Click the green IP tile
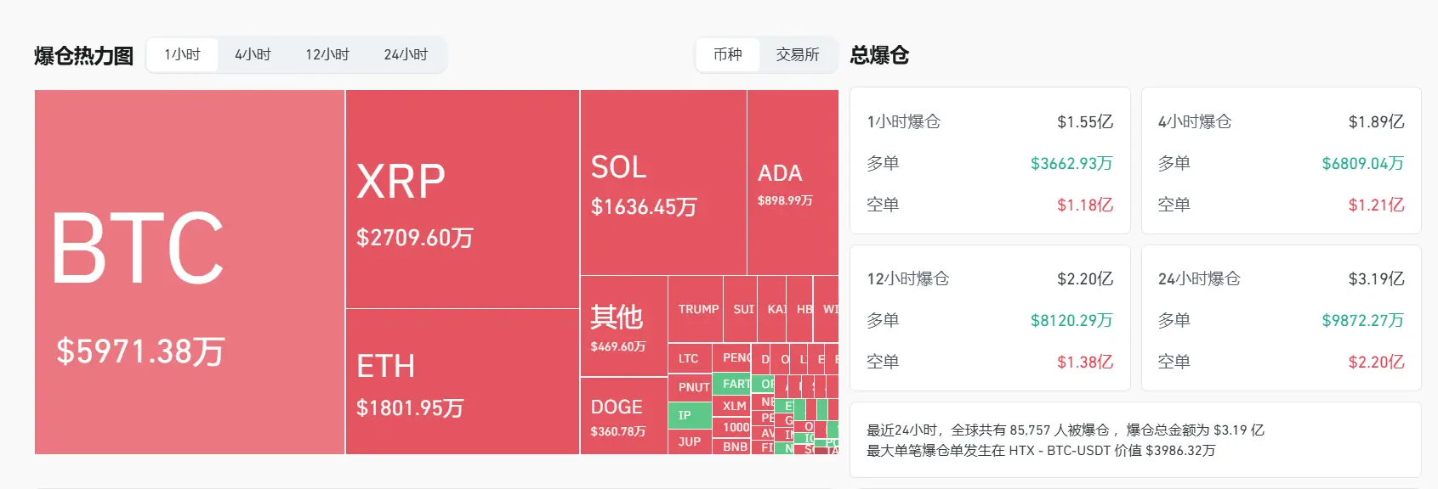The image size is (1438, 489). click(689, 415)
